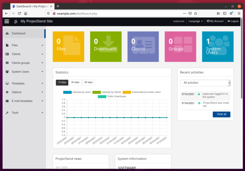
Task: Go to the browser home icon
Action: click(26, 13)
